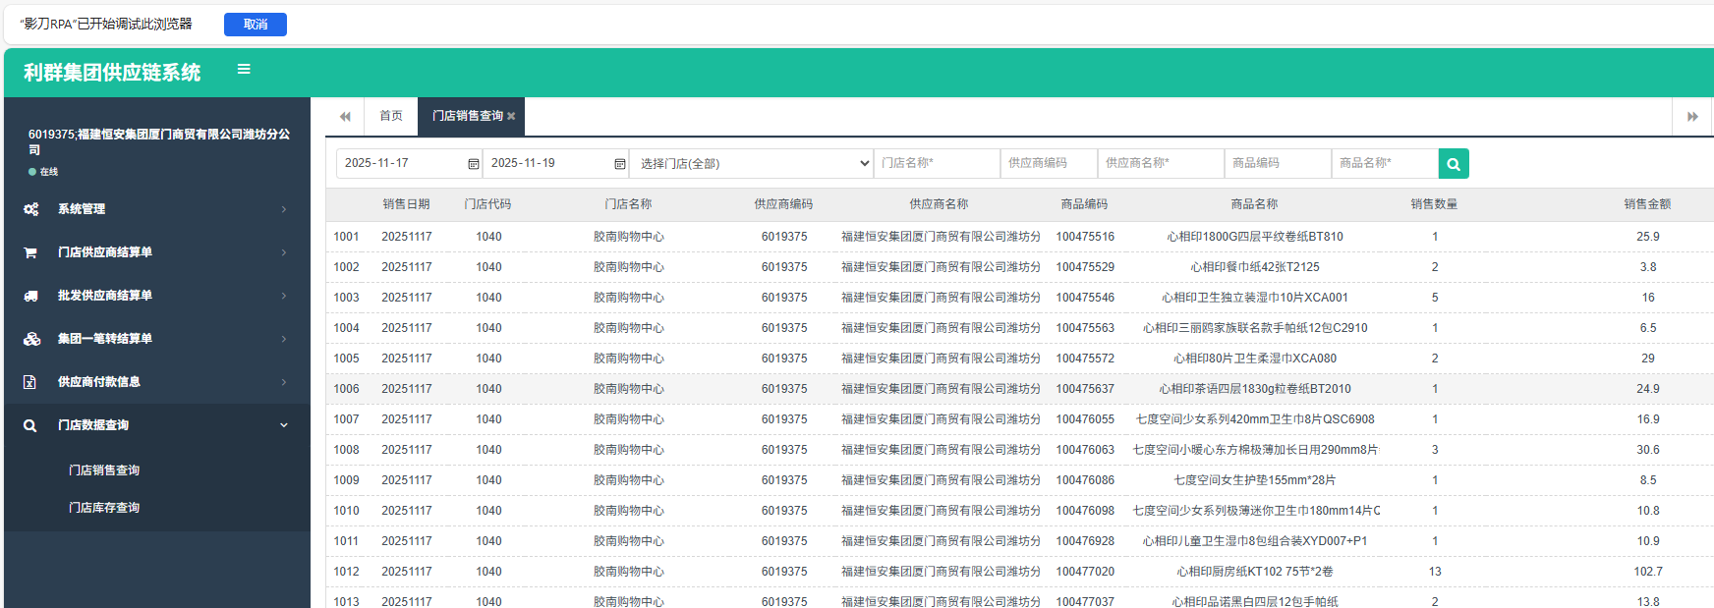1714x608 pixels.
Task: Open 系统管理 menu item
Action: [157, 209]
